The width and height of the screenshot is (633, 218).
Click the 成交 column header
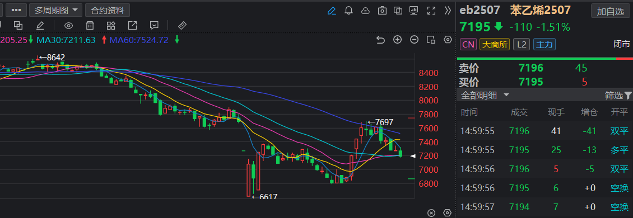[x=519, y=112]
